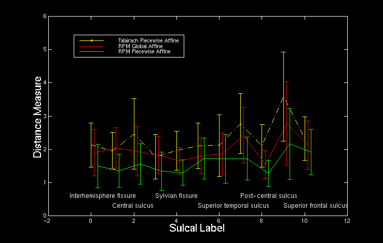Click the x-axis tick label "-2"
Screen dimensions: 383x243
click(x=47, y=221)
